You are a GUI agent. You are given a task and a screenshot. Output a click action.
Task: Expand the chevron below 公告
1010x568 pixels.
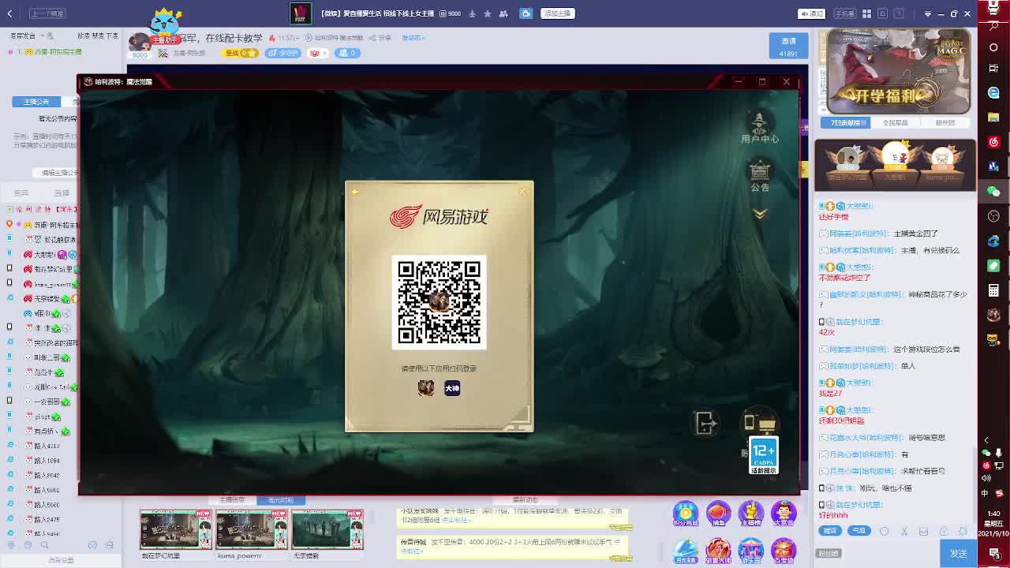pos(760,214)
